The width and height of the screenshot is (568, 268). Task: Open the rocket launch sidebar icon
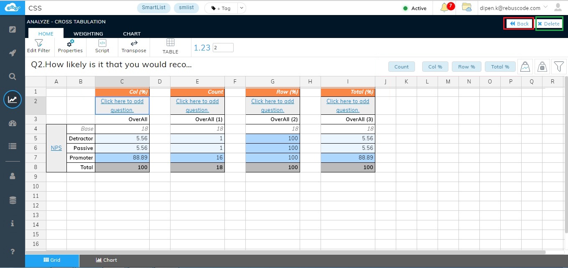point(13,53)
